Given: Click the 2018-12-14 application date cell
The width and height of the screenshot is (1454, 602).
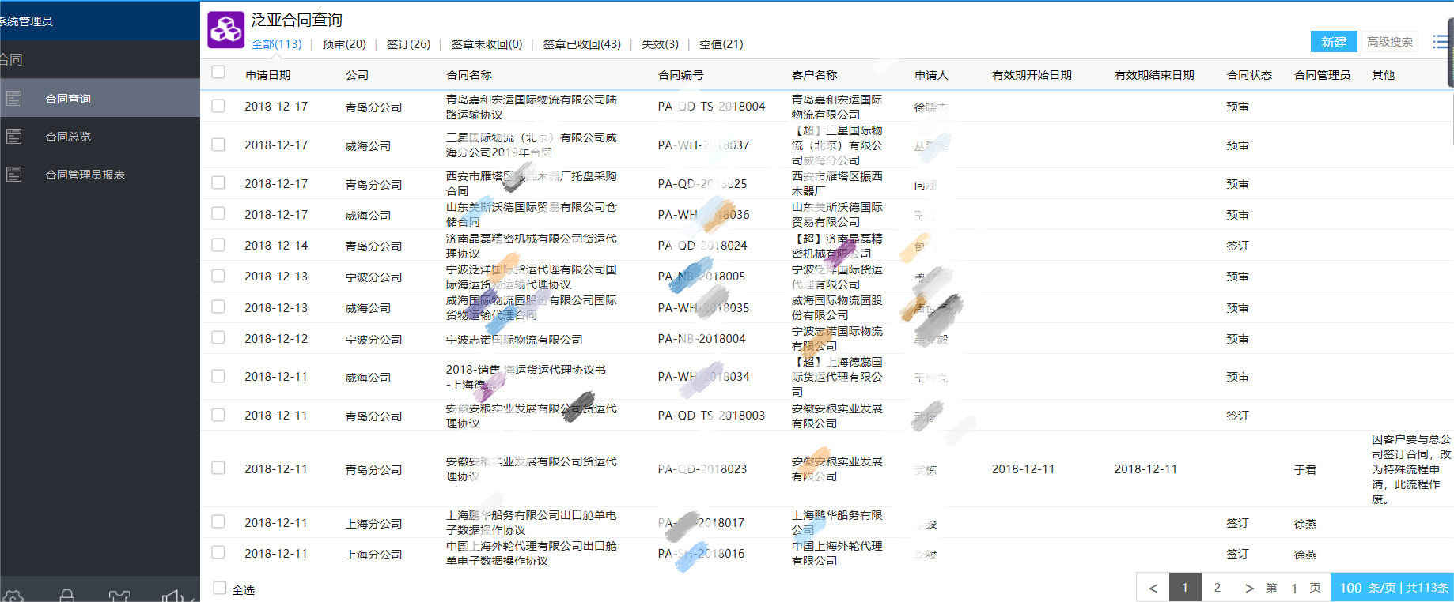Looking at the screenshot, I should click(x=276, y=246).
